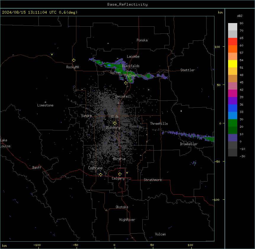This screenshot has height=249, width=255.
Task: Click the white plus marker north of Drumheller
Action: (x=181, y=111)
